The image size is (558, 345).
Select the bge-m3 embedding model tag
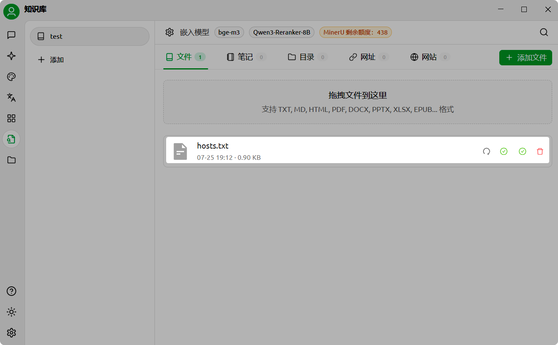click(x=229, y=32)
